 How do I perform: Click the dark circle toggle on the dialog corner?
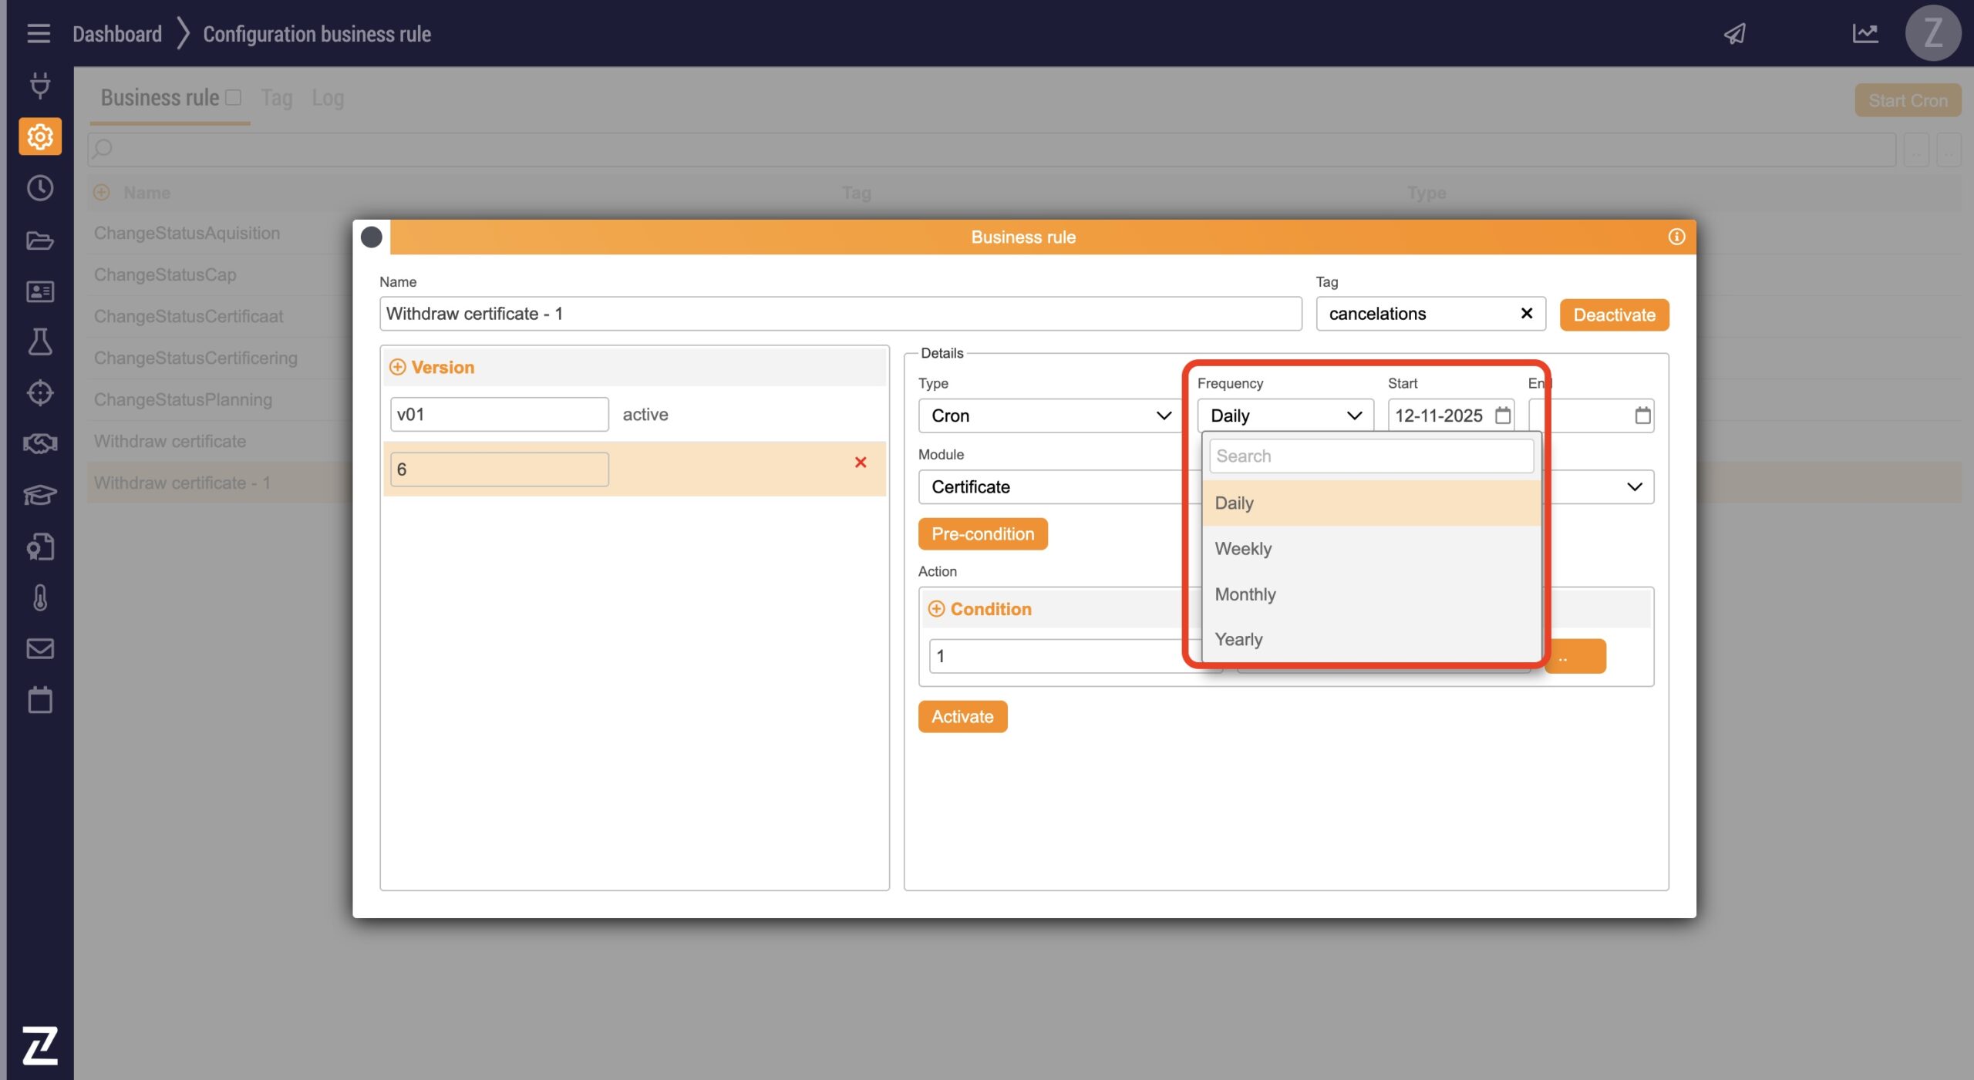tap(372, 237)
